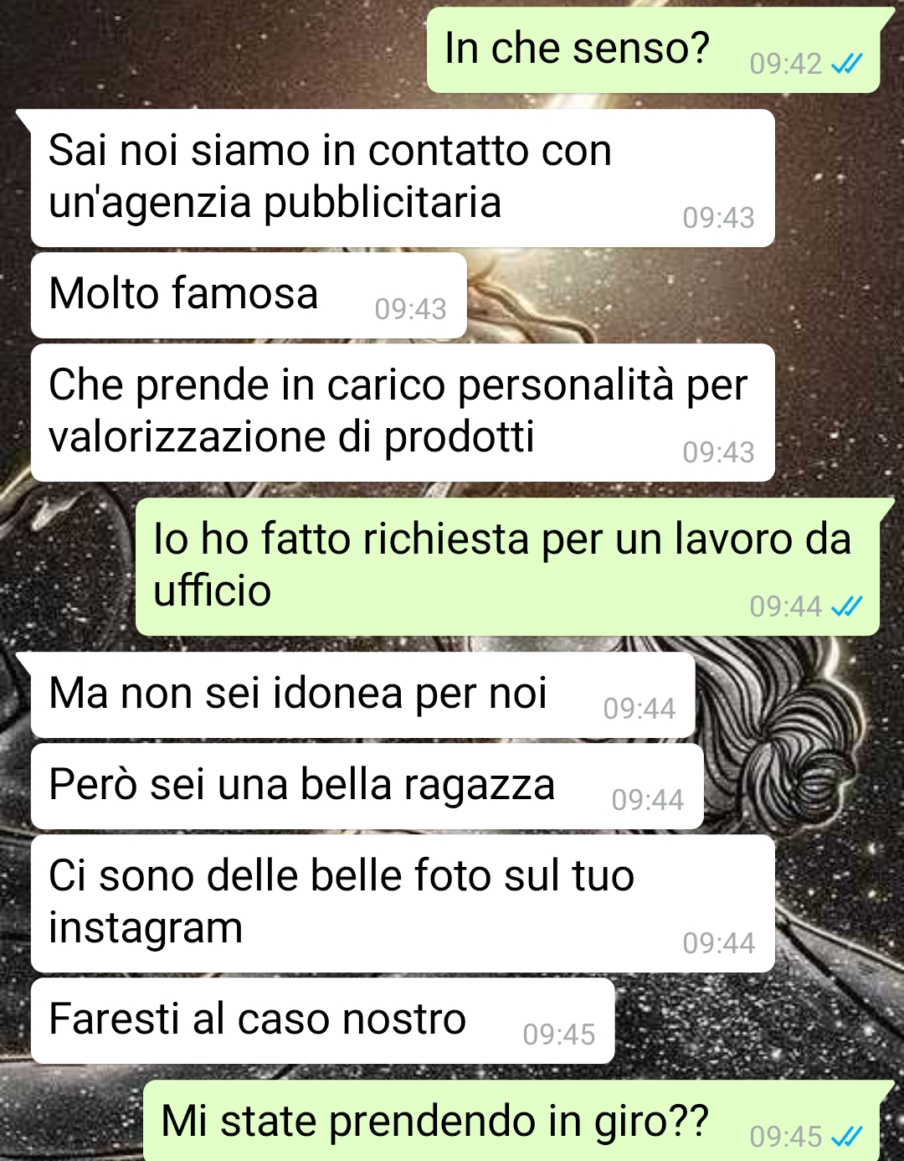904x1161 pixels.
Task: Click the timestamp on 'Ma non sei idonea per noi'
Action: pos(639,709)
